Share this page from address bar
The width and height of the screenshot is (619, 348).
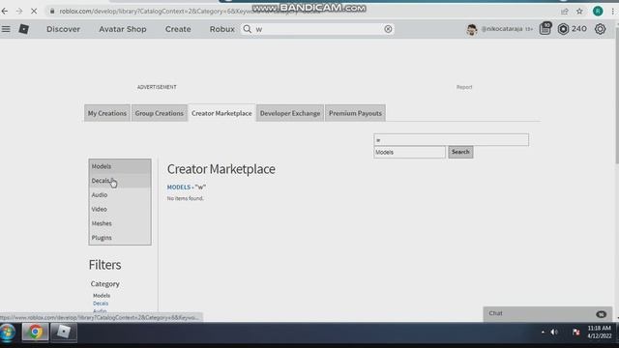pos(565,11)
